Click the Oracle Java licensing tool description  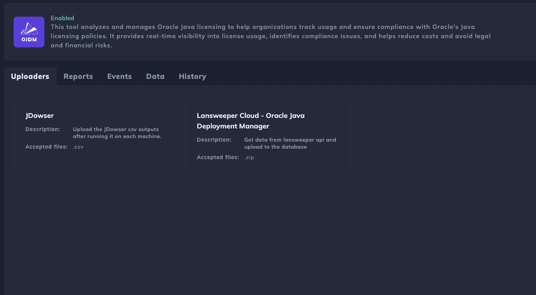[271, 36]
